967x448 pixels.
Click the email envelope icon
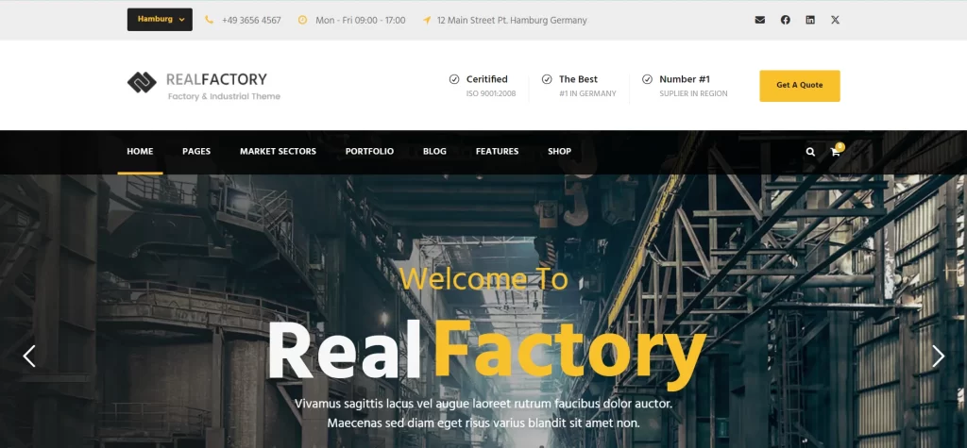[x=760, y=20]
